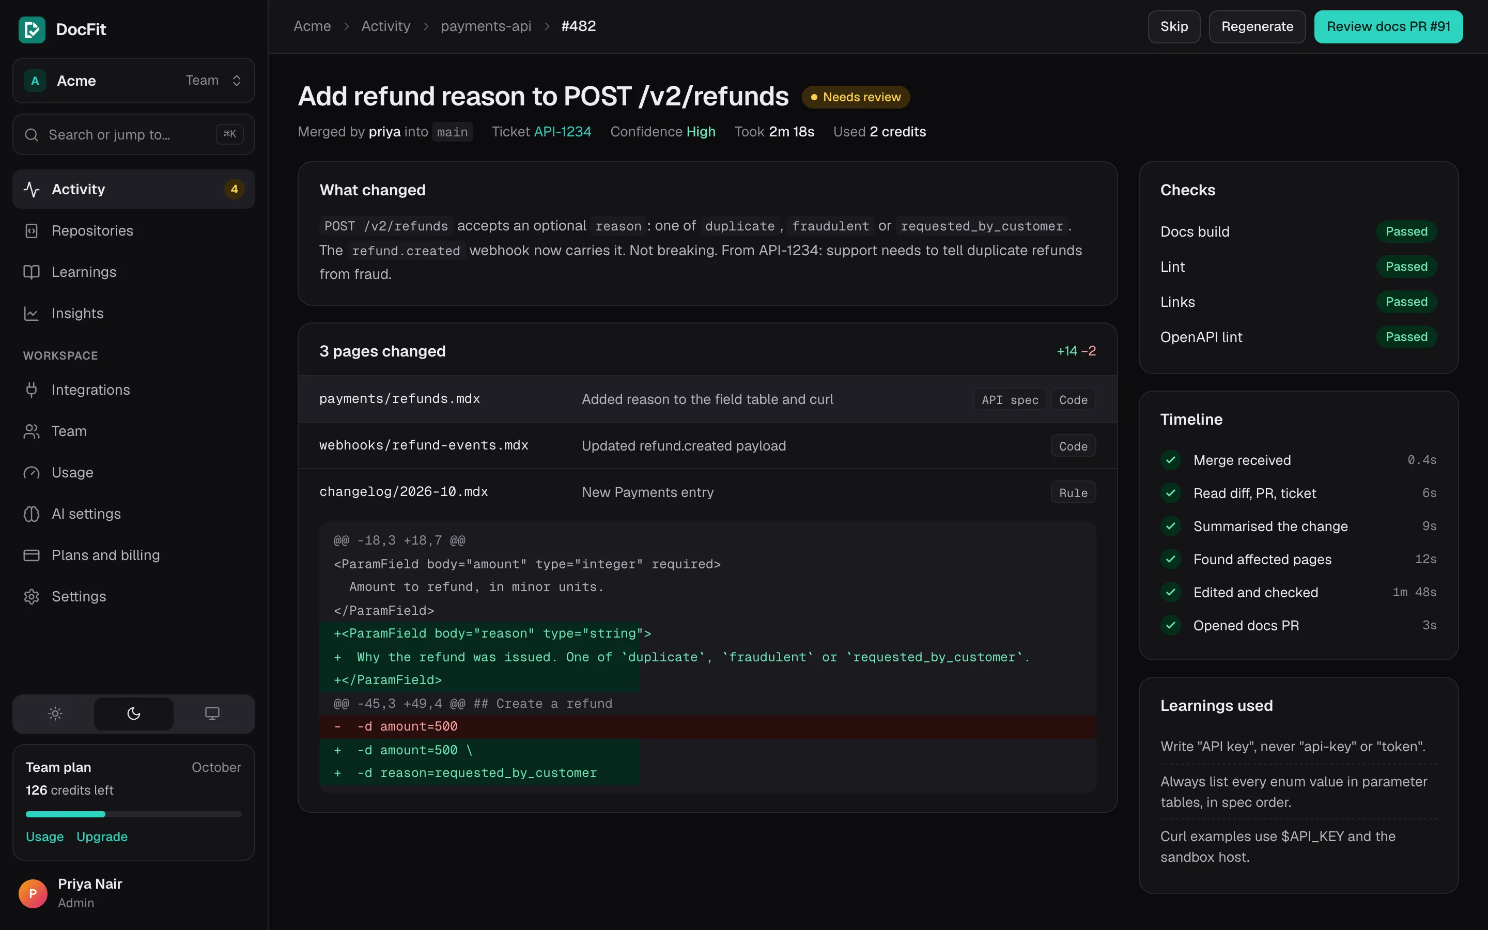This screenshot has height=930, width=1488.
Task: Click Priya Nair's profile avatar
Action: 33,893
